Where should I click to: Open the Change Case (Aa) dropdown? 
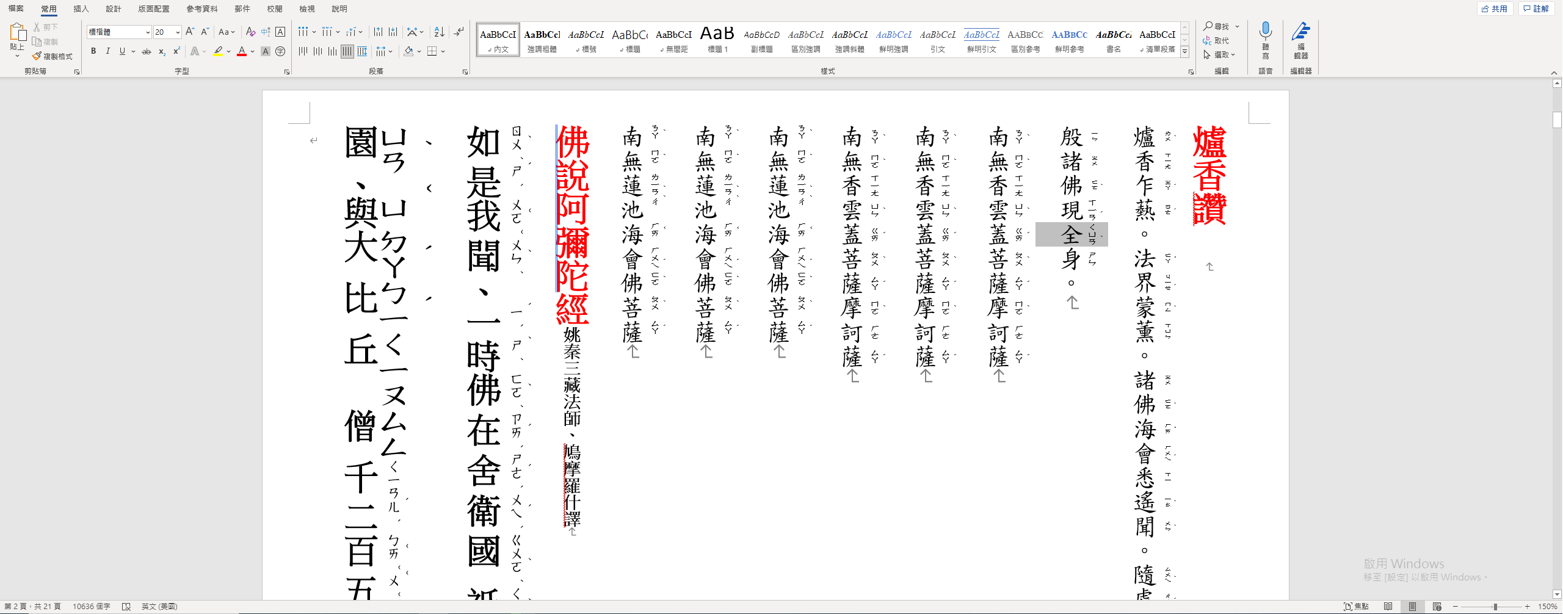(x=227, y=32)
